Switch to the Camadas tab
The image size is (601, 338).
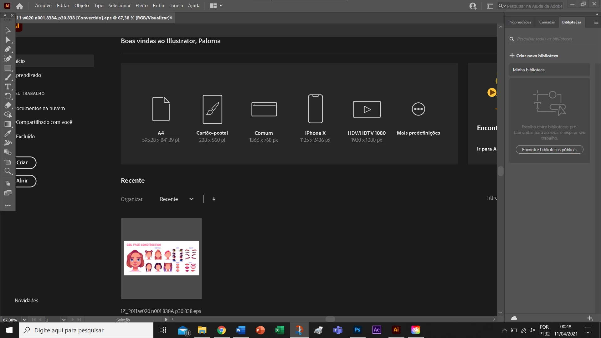click(547, 22)
